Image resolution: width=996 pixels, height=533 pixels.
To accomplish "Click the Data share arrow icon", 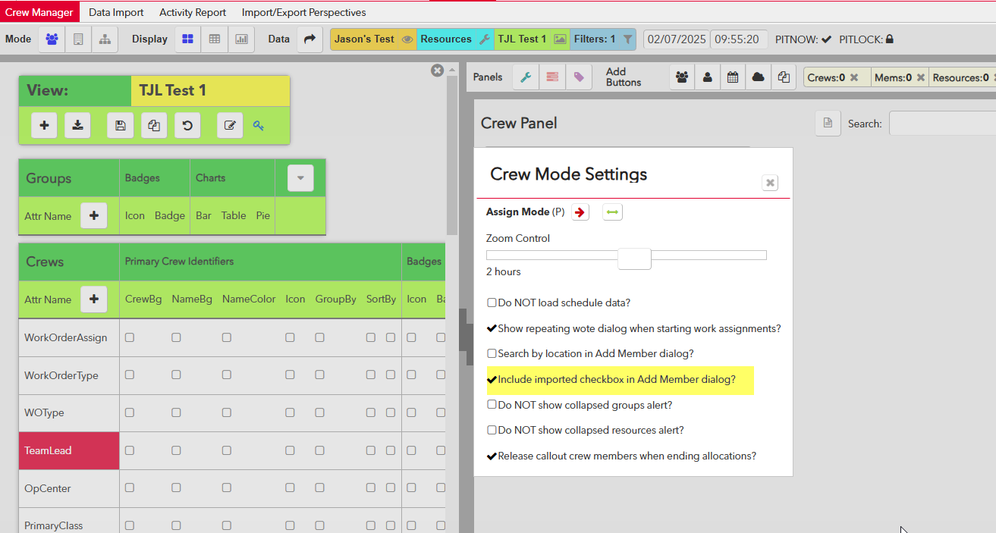I will click(309, 39).
